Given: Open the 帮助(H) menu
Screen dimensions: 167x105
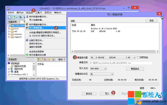Looking at the screenshot, I should pyautogui.click(x=58, y=13).
